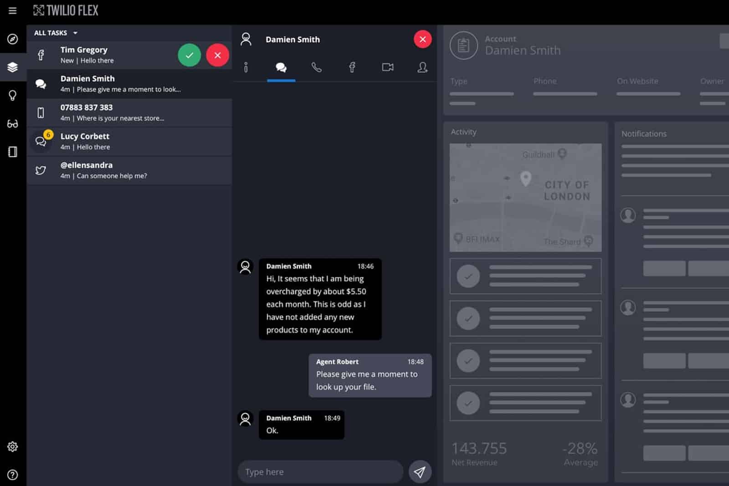Open the help question mark icon
729x486 pixels.
pyautogui.click(x=12, y=475)
